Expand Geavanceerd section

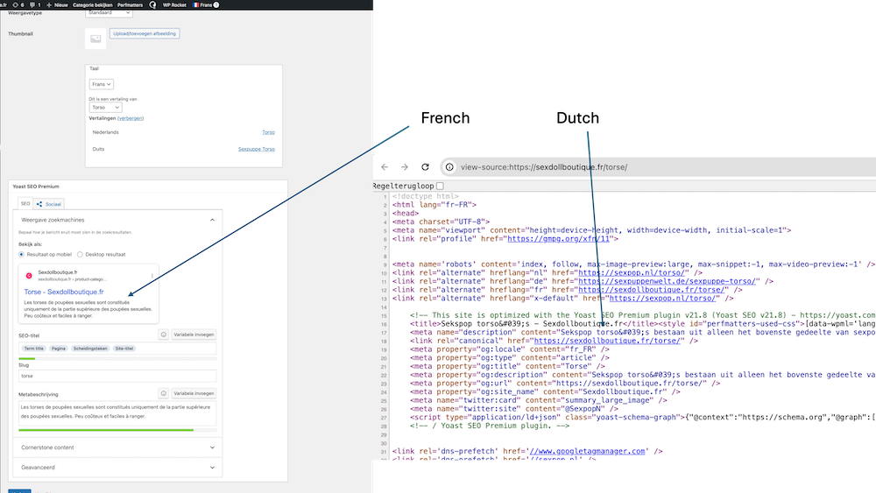[x=117, y=468]
